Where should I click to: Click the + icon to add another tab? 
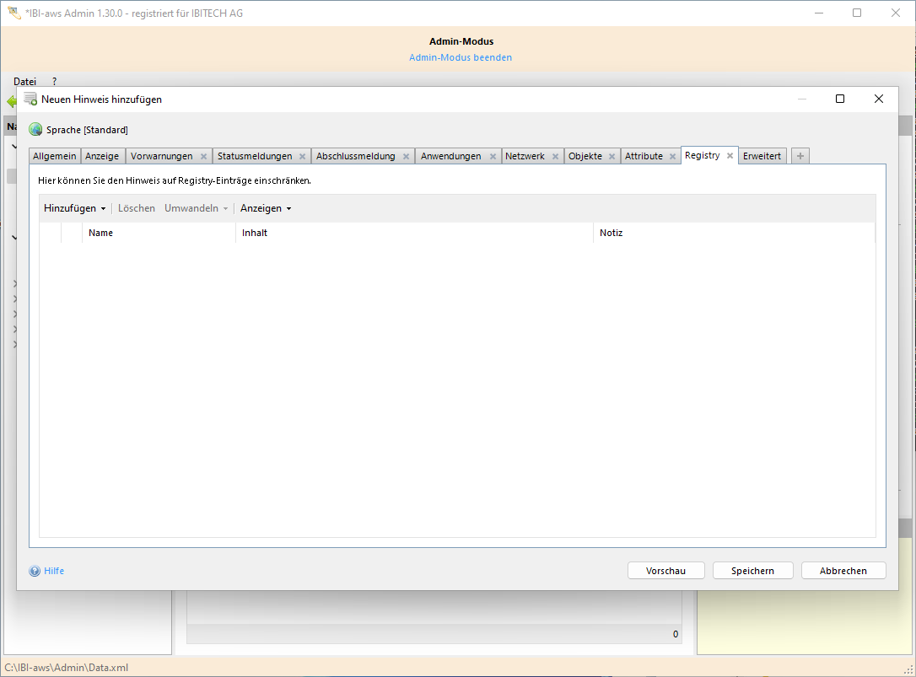click(800, 155)
